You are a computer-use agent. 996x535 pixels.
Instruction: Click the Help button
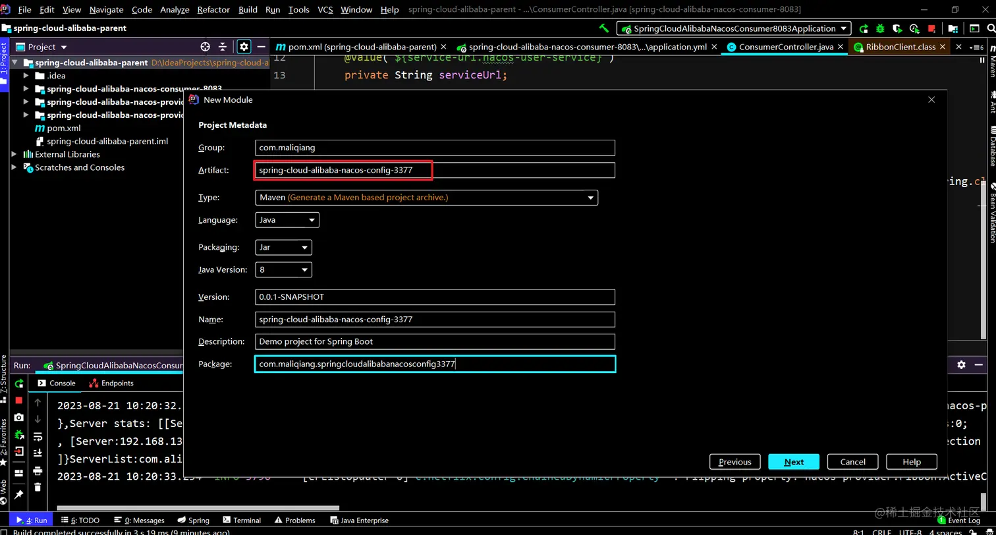(912, 462)
